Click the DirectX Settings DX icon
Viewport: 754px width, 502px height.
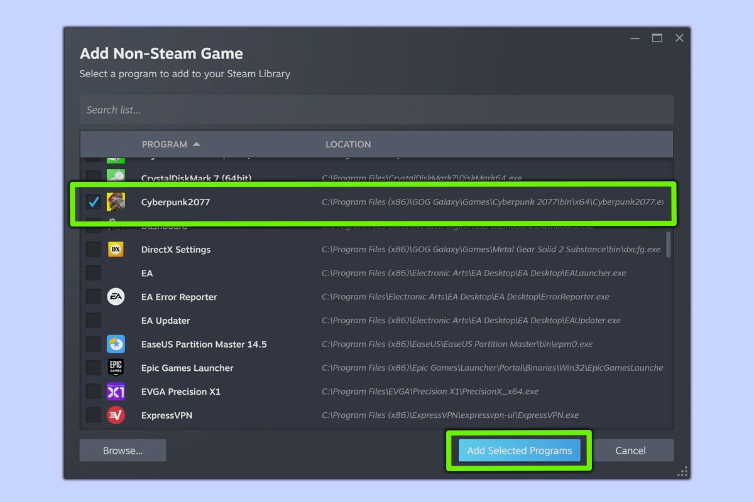click(x=117, y=249)
